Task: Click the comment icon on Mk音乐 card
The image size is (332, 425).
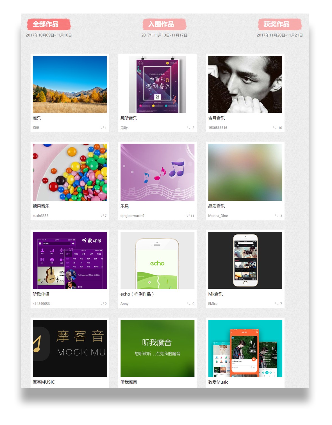Action: pos(277,303)
